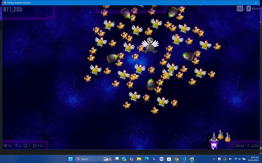
Task: Click the taskbar Search box
Action: click(93, 159)
